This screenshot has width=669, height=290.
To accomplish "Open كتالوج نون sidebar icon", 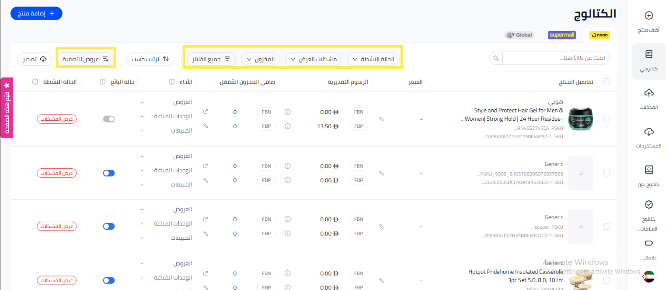I will (x=649, y=170).
